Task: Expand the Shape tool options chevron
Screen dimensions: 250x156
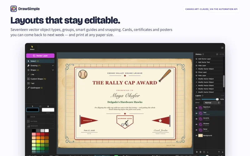Action: tap(53, 70)
